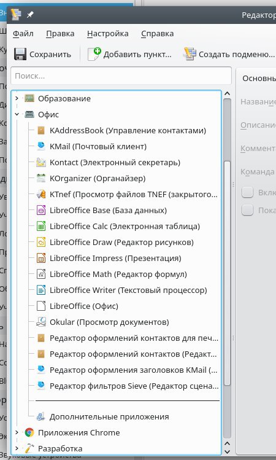
Task: Click the KTnef viewer icon
Action: pyautogui.click(x=41, y=194)
